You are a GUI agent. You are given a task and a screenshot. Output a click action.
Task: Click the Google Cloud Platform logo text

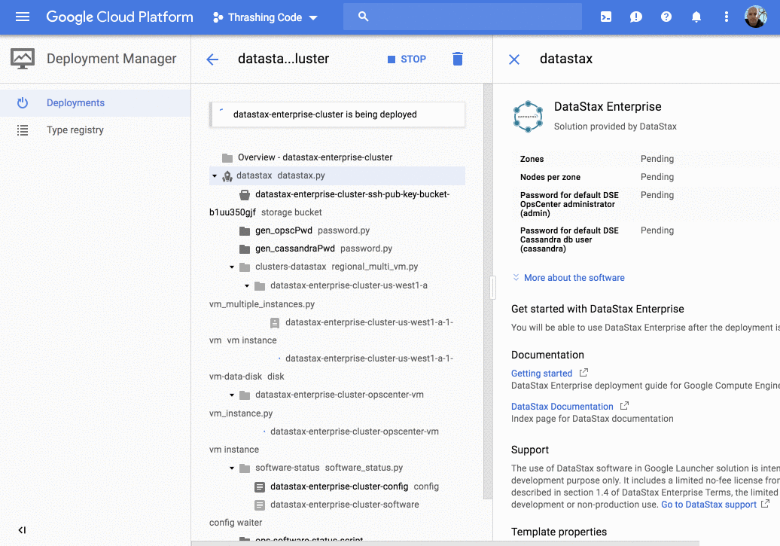click(120, 17)
